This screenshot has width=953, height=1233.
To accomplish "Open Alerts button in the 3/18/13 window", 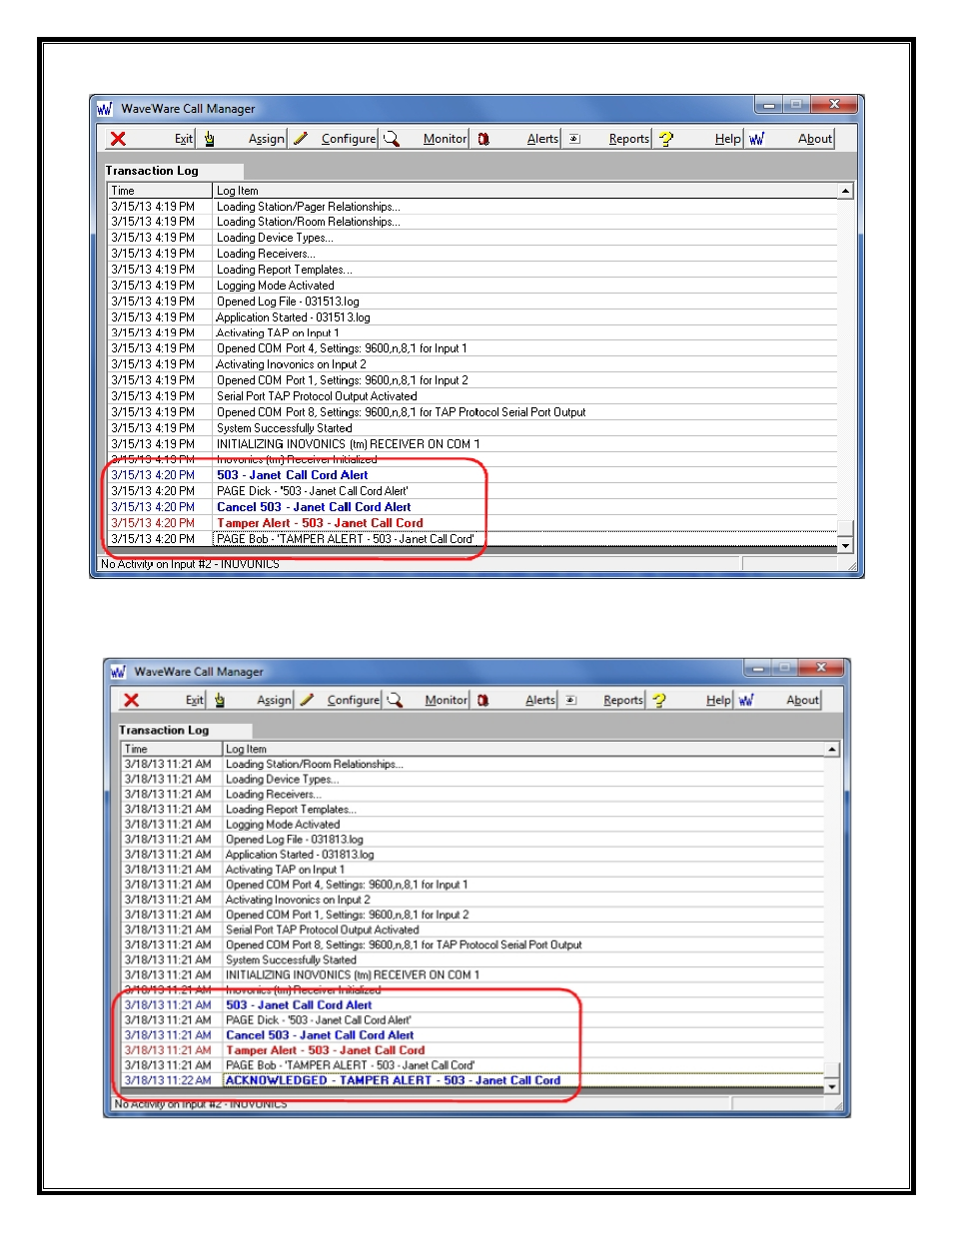I will click(x=515, y=700).
